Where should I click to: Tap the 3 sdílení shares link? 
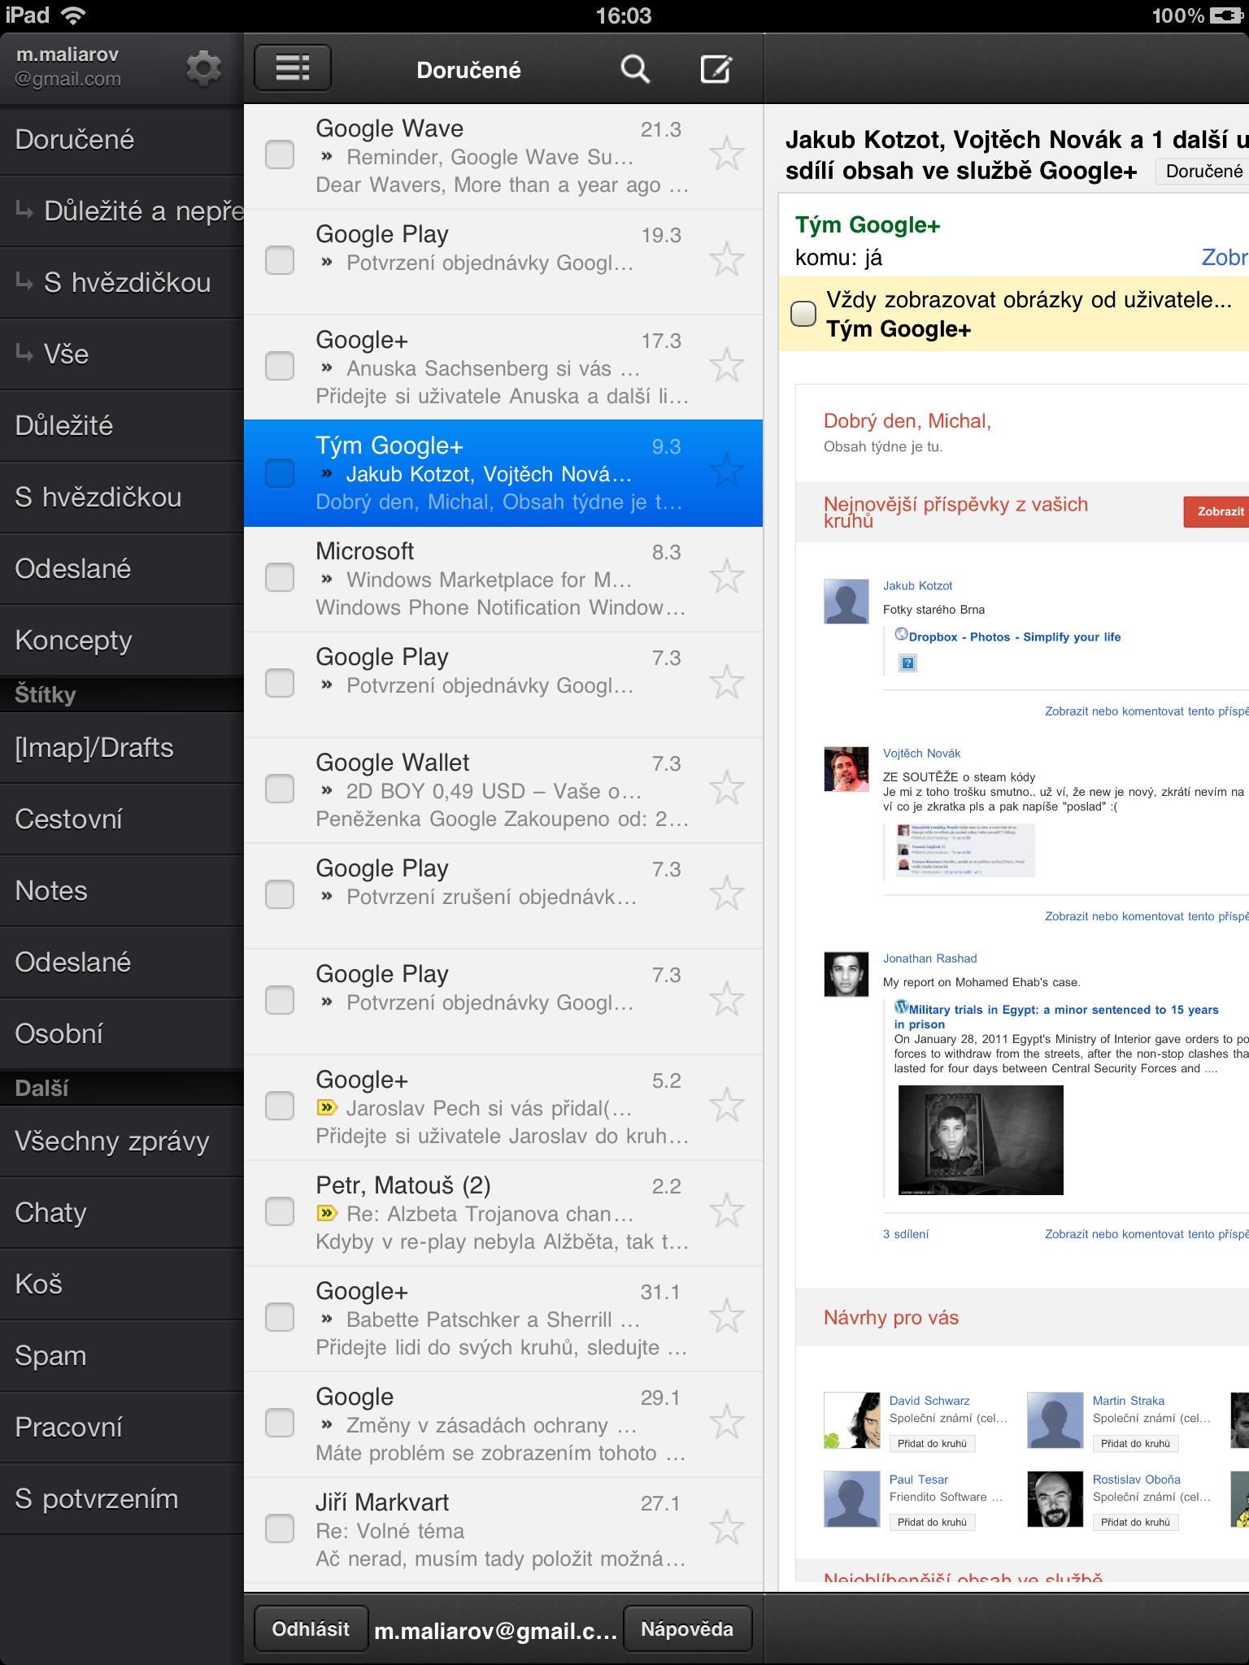[x=905, y=1234]
